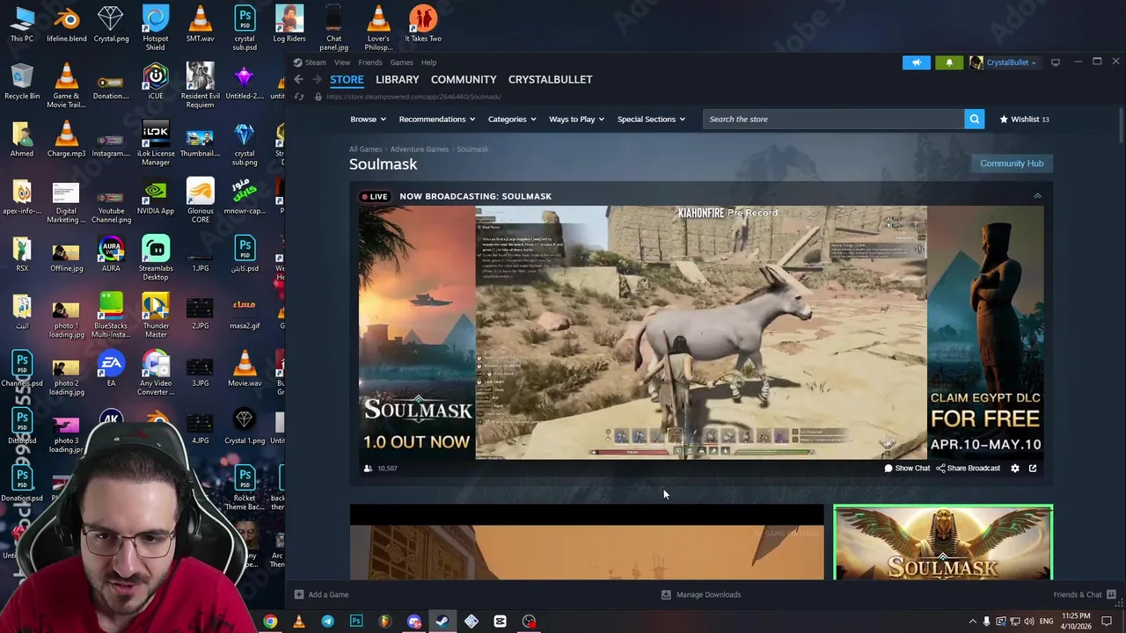Click the live Soulmask broadcast video
This screenshot has height=633, width=1126.
(701, 332)
